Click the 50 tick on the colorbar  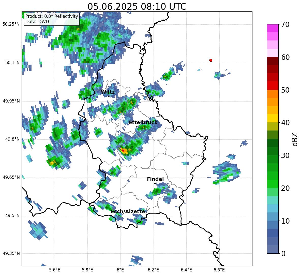tap(285, 90)
